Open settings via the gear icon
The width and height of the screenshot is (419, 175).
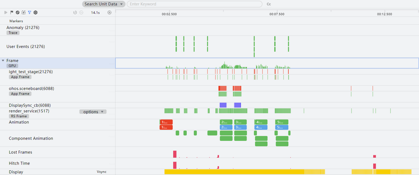pyautogui.click(x=35, y=13)
